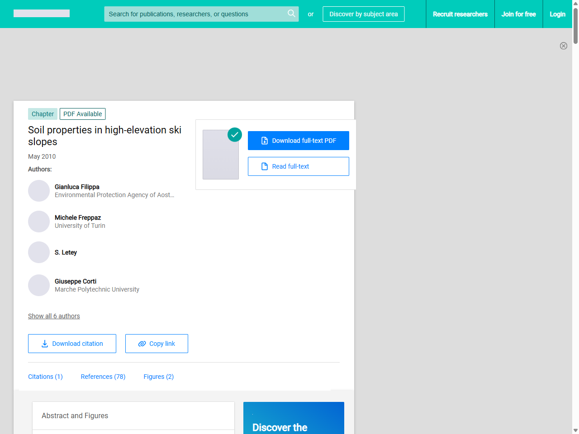Click the scrollbar down arrow
579x434 pixels.
tap(575, 430)
